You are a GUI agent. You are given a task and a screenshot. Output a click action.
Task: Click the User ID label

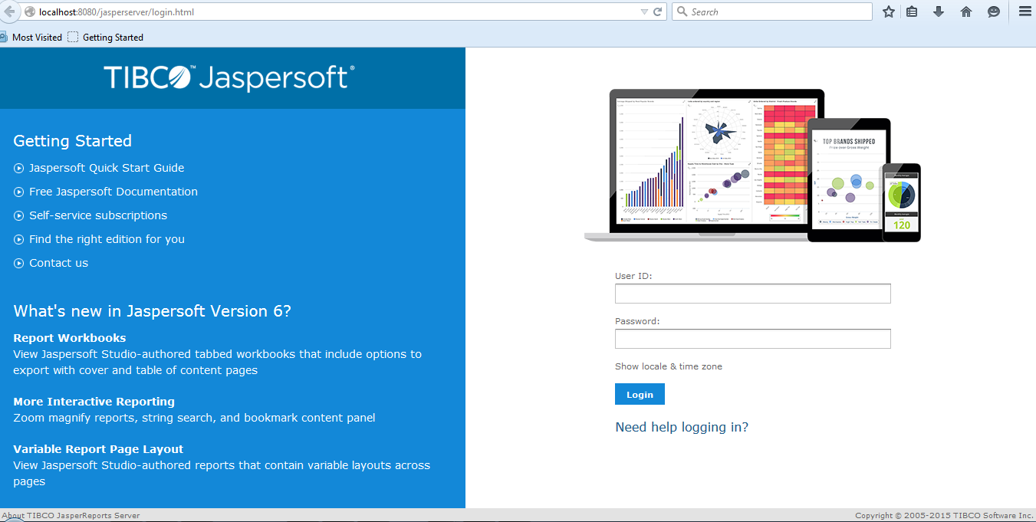tap(633, 276)
